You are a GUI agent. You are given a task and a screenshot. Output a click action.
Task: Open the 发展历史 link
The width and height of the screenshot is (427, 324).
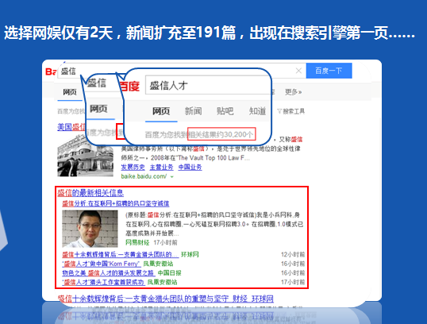click(x=133, y=167)
